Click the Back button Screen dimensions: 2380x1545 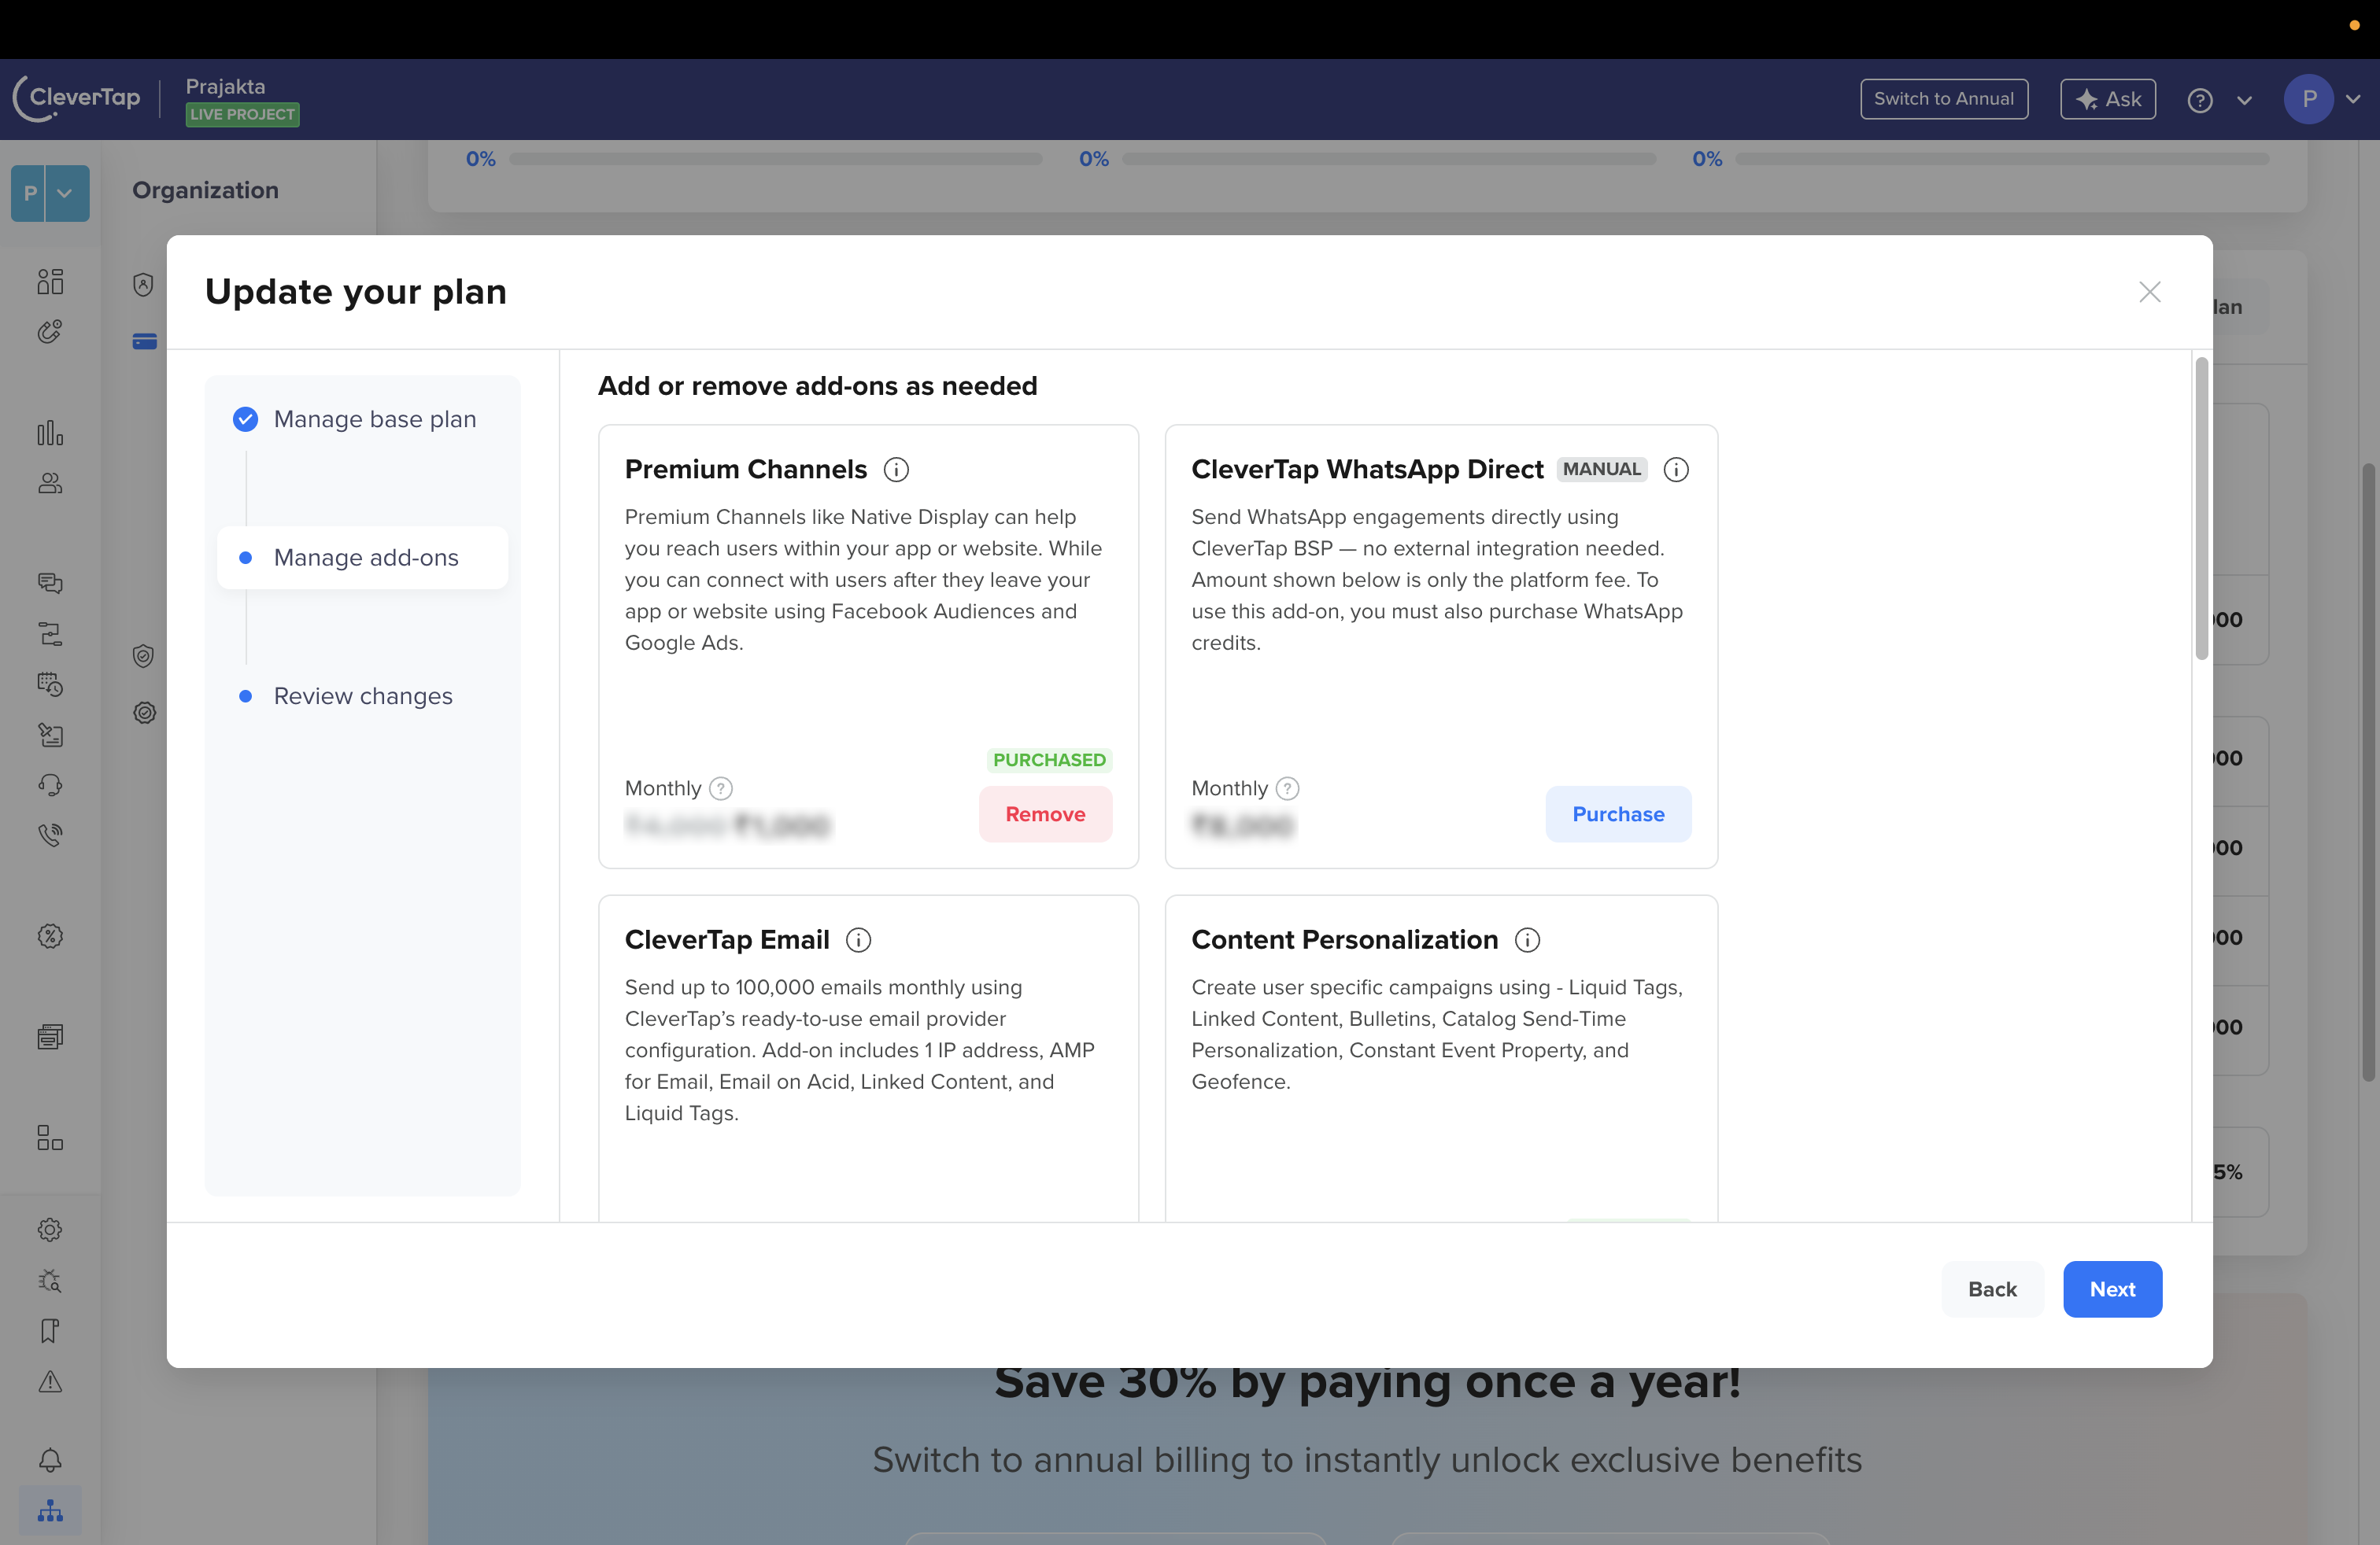coord(1992,1289)
